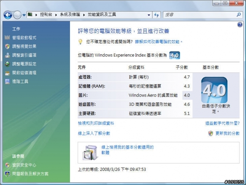
Task: Open 檢視和列印詳細資料 link
Action: (x=96, y=123)
